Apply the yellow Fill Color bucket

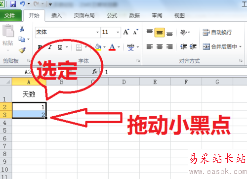(98, 47)
